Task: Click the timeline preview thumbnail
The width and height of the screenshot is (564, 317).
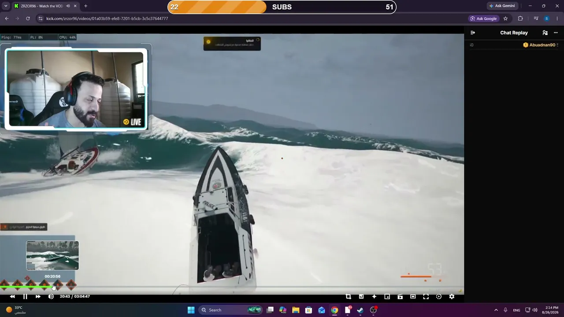Action: [x=52, y=255]
